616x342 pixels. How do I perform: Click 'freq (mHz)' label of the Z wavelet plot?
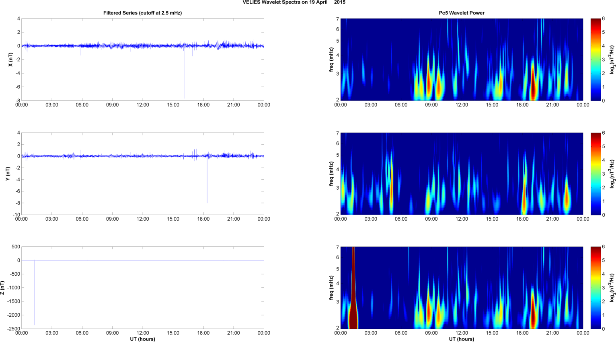(x=331, y=288)
